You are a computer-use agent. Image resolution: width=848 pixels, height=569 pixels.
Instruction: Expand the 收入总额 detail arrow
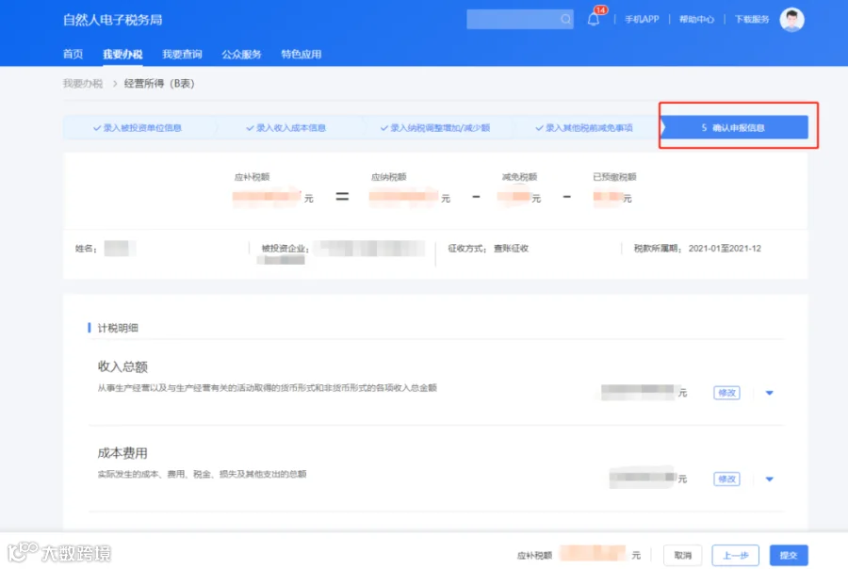(x=770, y=393)
